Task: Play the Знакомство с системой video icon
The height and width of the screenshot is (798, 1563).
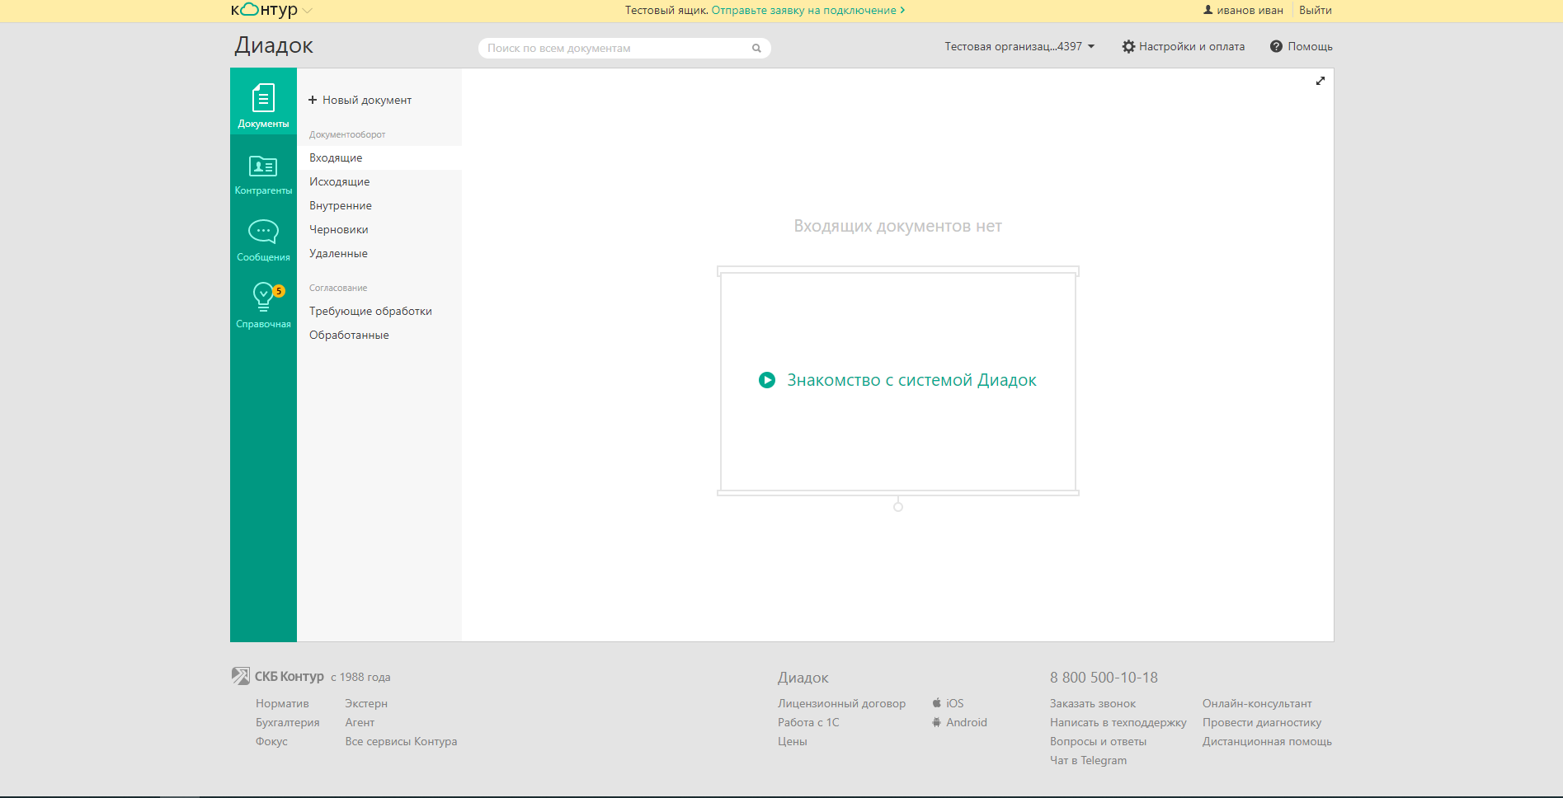Action: point(767,380)
